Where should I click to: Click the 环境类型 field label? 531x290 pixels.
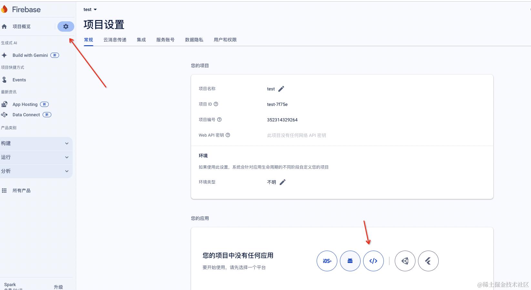207,182
